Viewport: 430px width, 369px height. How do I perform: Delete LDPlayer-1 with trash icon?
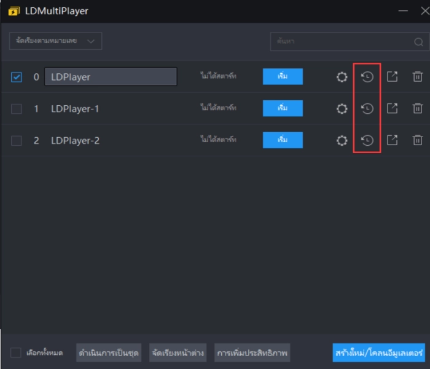point(417,108)
